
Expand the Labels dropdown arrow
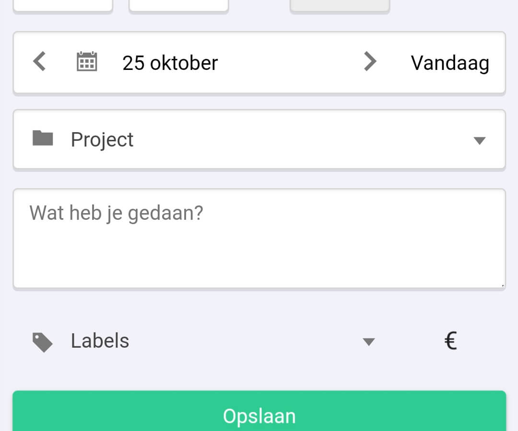tap(369, 341)
